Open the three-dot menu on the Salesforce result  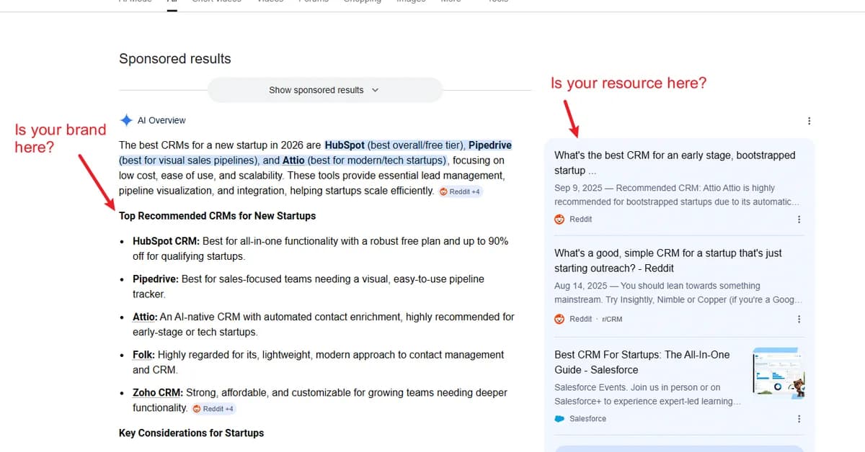[x=799, y=417]
